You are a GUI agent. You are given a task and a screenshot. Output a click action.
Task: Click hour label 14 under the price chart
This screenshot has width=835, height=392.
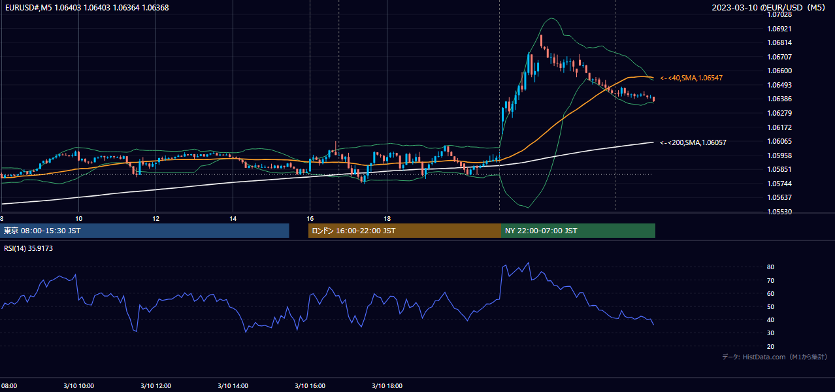[x=233, y=218]
